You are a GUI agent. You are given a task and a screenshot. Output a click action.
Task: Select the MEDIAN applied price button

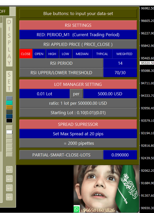coord(82,54)
